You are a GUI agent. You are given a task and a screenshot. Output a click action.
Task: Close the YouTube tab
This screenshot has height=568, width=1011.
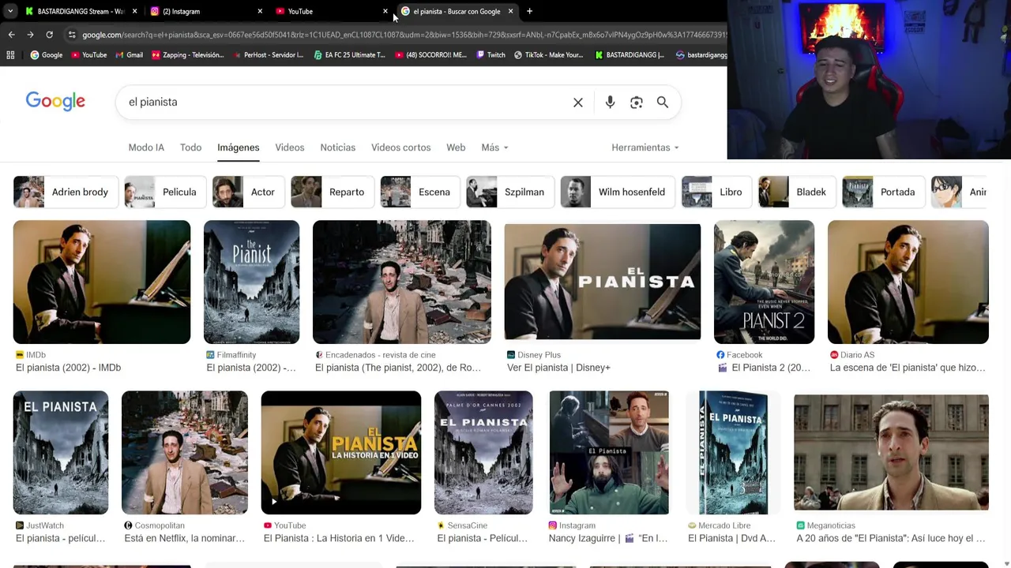pos(385,11)
